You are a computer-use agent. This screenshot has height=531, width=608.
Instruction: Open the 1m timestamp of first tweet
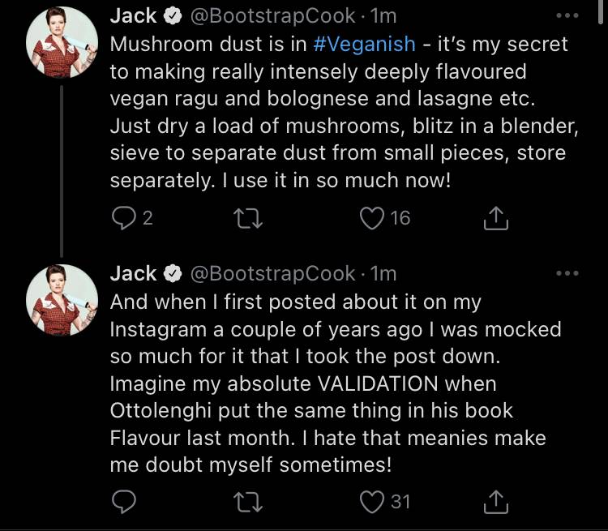383,16
